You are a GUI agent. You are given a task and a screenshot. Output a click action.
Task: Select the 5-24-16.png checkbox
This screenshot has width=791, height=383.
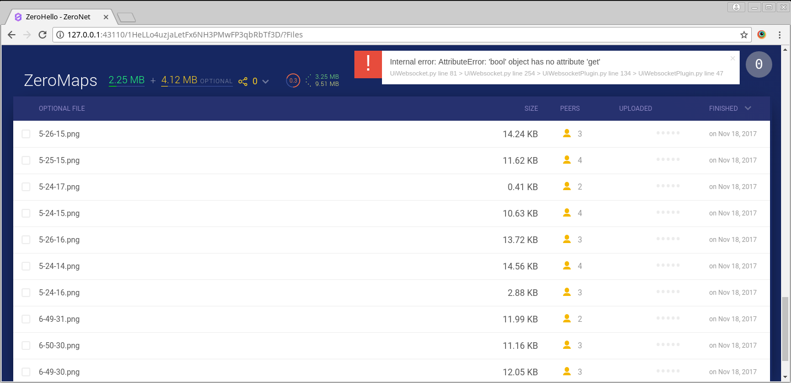26,293
